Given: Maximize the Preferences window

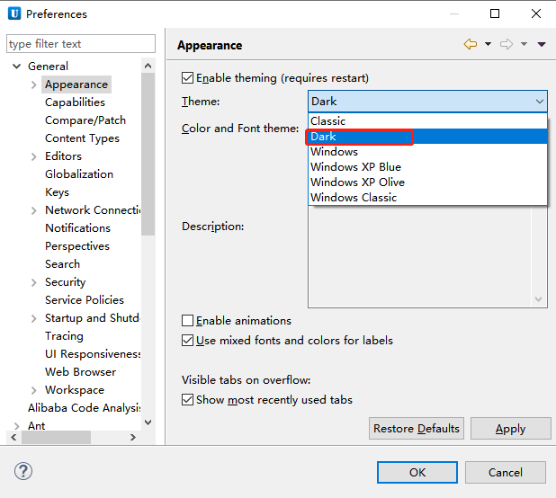Looking at the screenshot, I should pyautogui.click(x=495, y=13).
